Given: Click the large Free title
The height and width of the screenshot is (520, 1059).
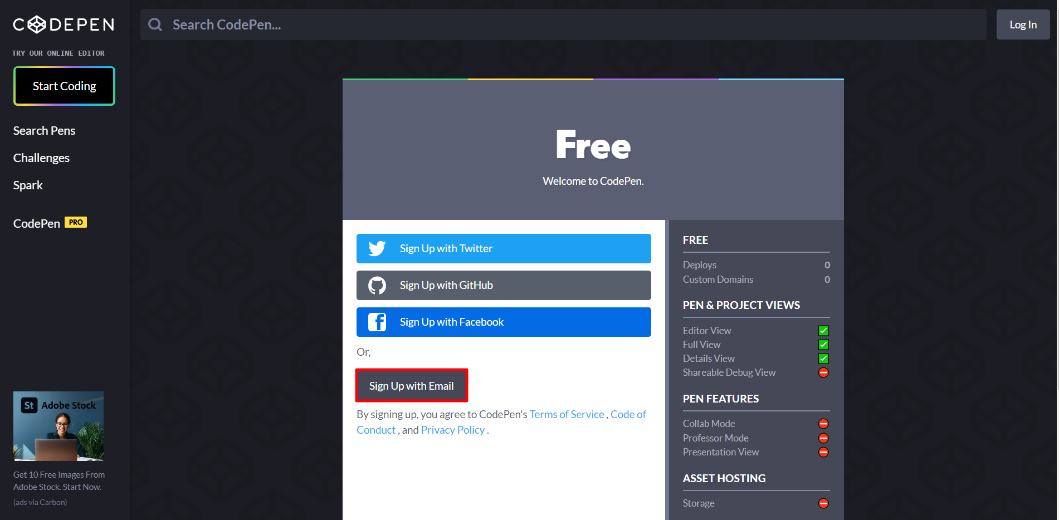Looking at the screenshot, I should pyautogui.click(x=593, y=145).
